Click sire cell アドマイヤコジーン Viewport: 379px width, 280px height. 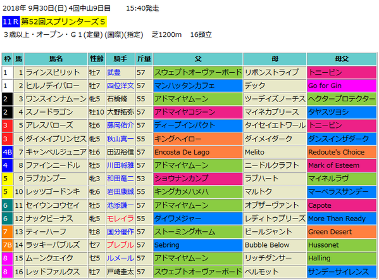point(197,112)
